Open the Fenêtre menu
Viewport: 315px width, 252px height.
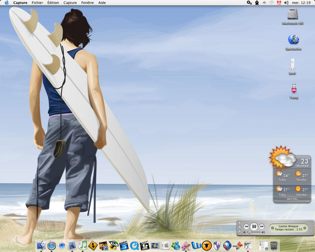tap(87, 3)
